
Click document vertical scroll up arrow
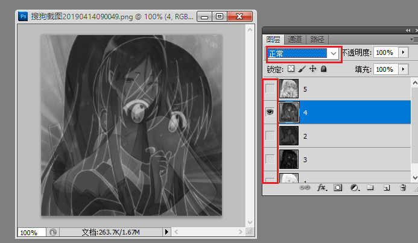[250, 30]
